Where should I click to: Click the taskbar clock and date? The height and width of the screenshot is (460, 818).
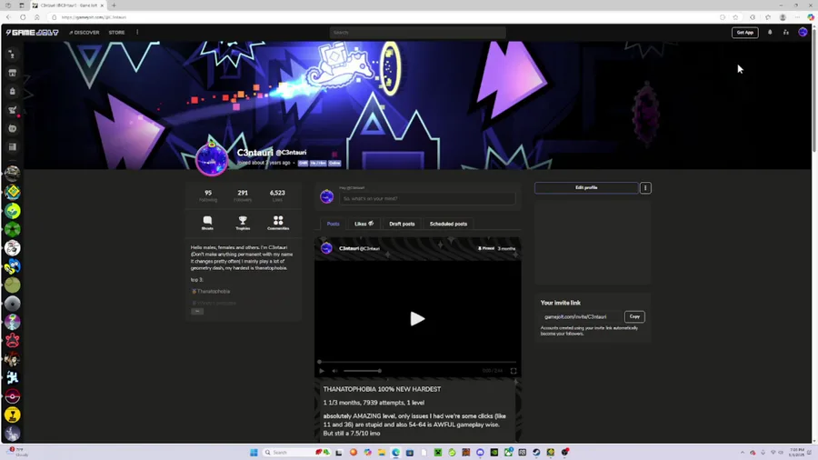click(796, 452)
